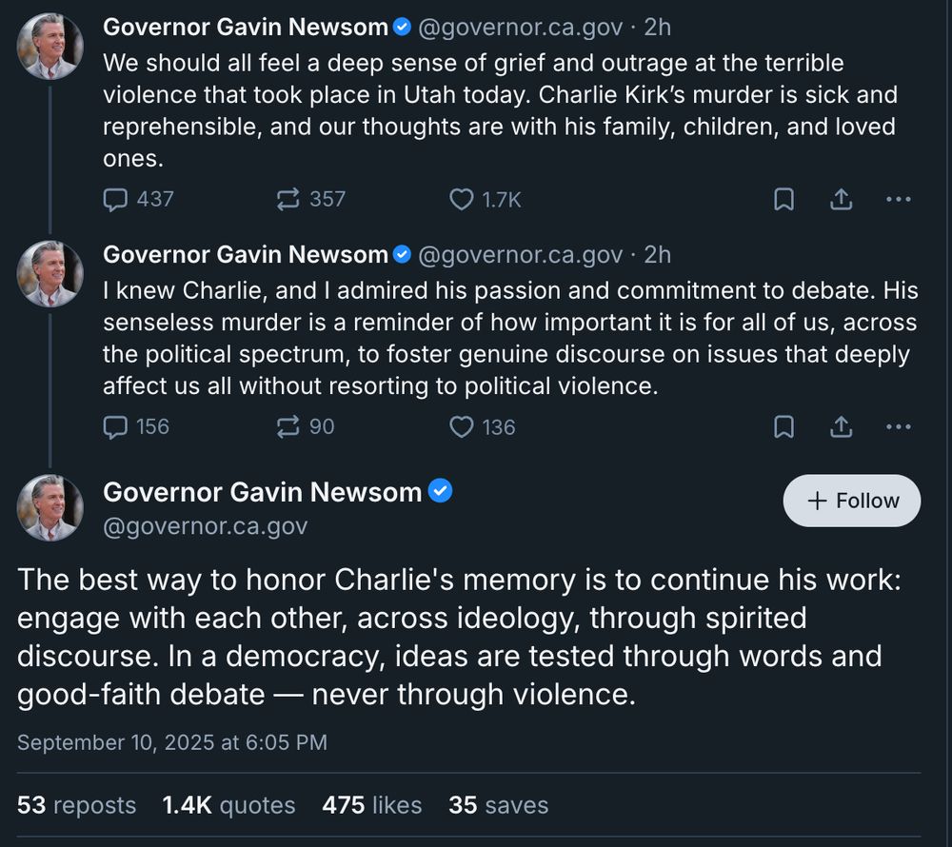Share the second post in the thread
Image resolution: width=952 pixels, height=847 pixels.
pos(841,426)
